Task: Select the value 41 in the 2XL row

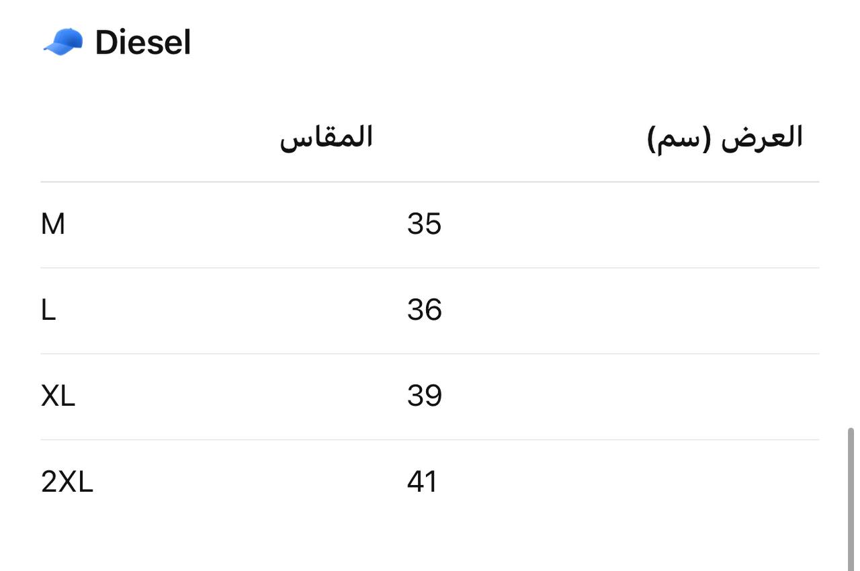Action: (422, 482)
